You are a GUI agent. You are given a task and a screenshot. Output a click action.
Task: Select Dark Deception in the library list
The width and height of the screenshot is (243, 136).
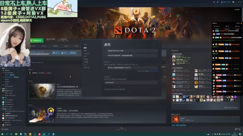click(x=9, y=73)
